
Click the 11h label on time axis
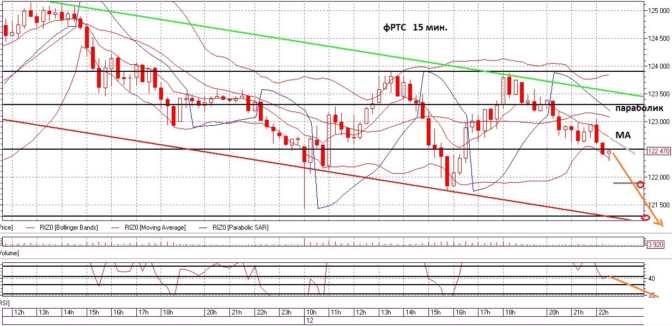[x=335, y=312]
